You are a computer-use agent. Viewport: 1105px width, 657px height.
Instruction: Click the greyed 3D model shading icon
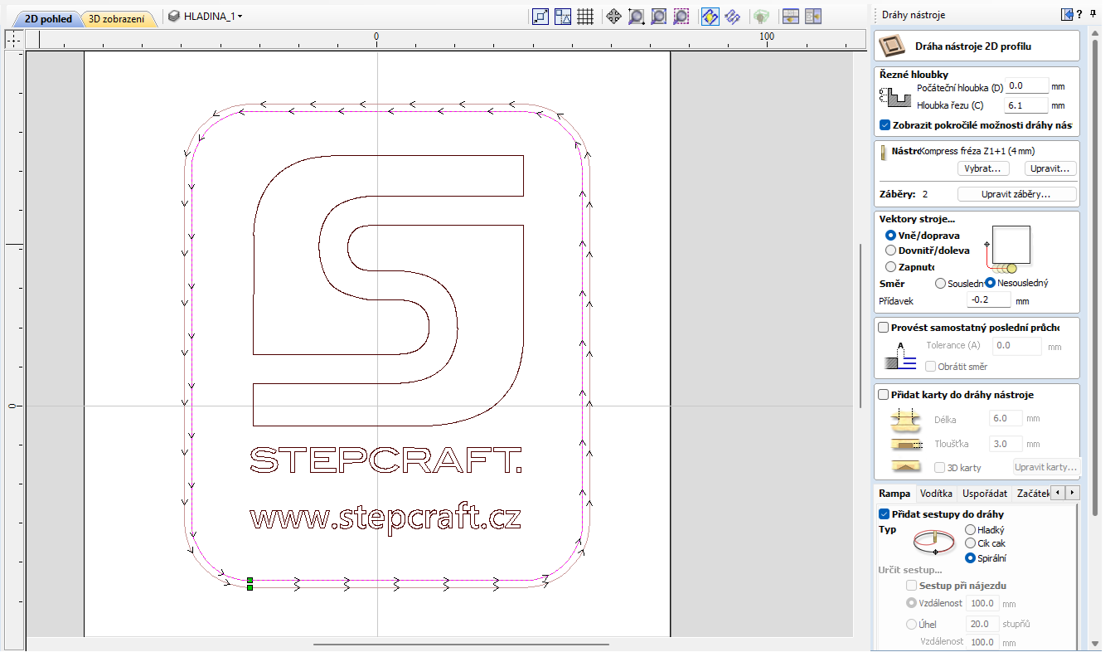[760, 16]
